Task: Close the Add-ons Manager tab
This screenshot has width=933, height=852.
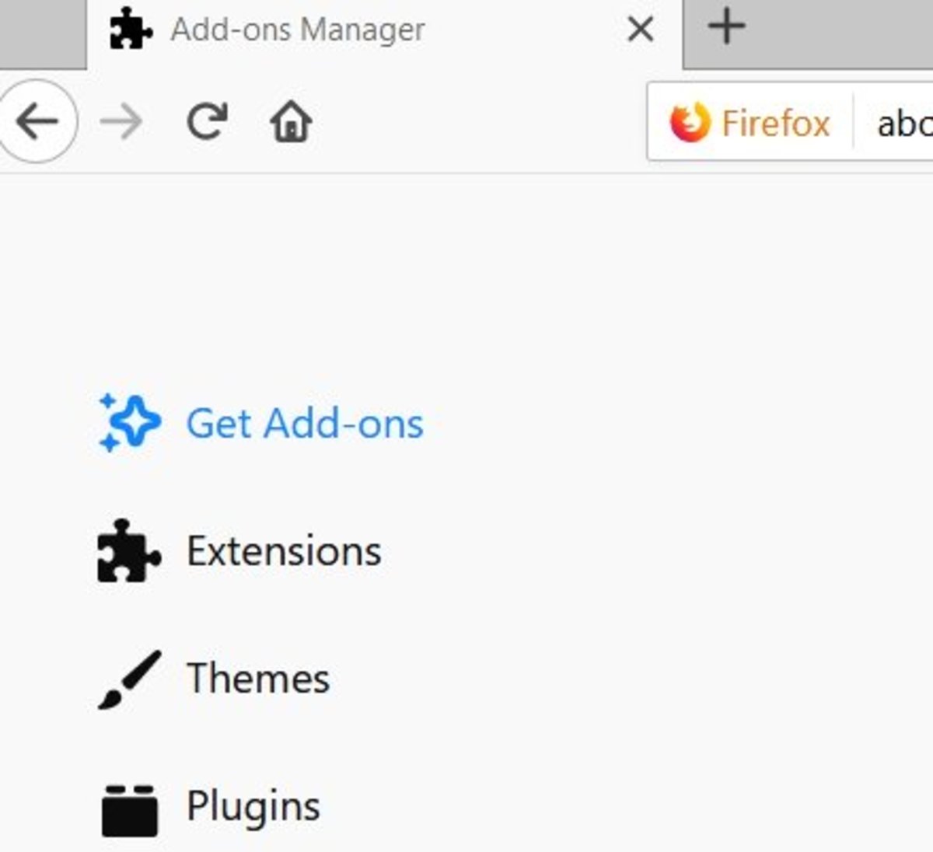Action: 639,30
